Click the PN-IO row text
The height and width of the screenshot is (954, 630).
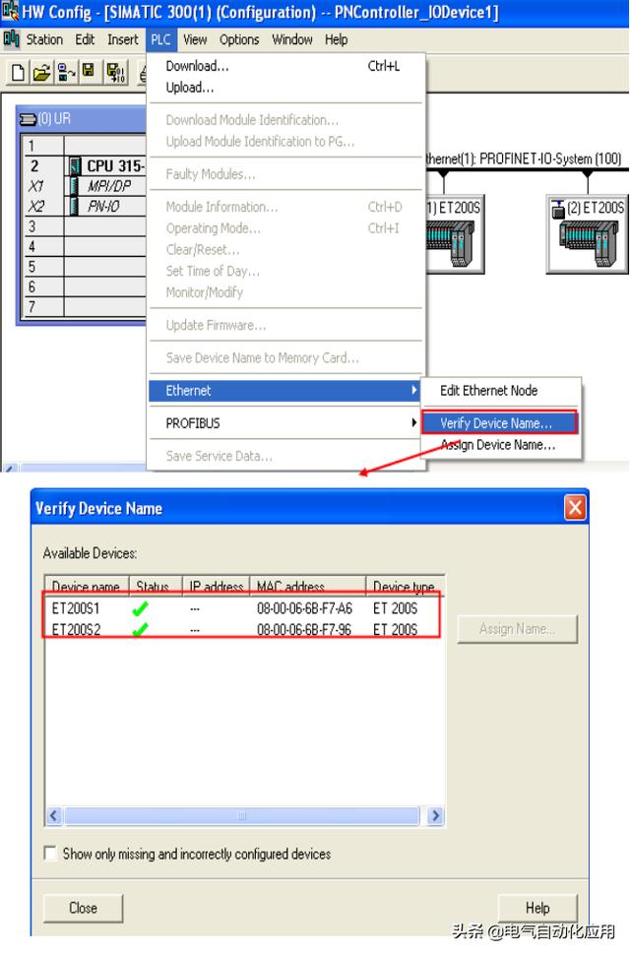[x=103, y=206]
